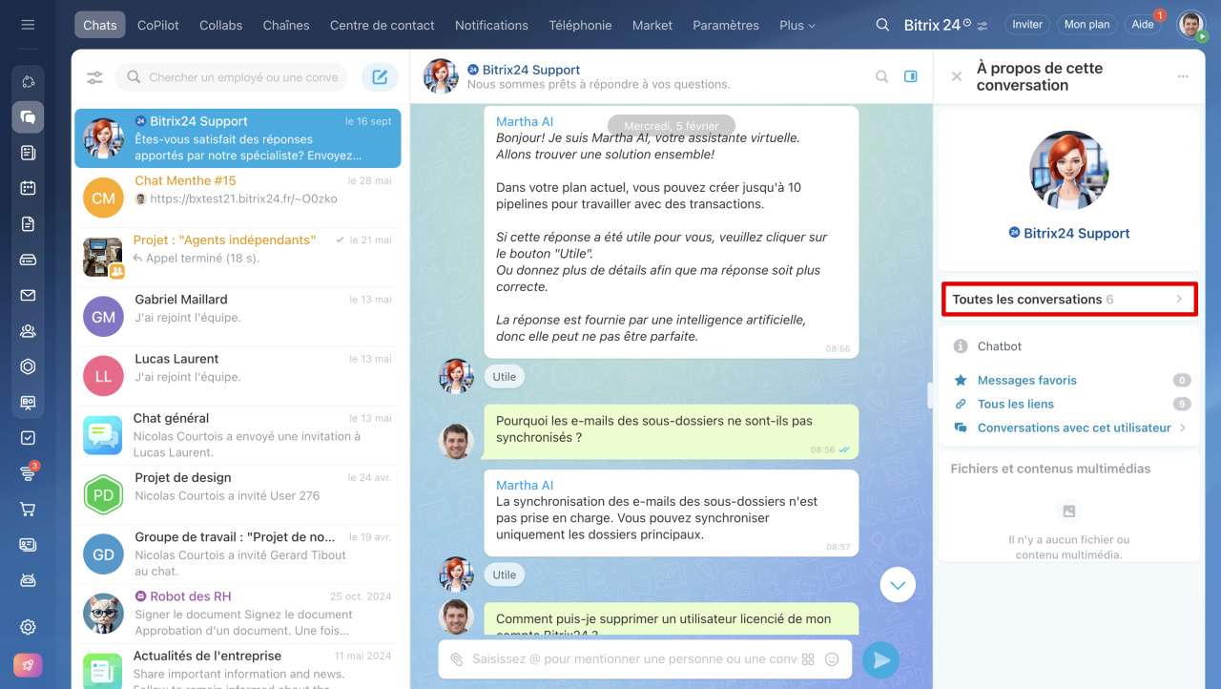Click the paperclip attach file icon
Screen dimensions: 1221x689
pos(457,659)
